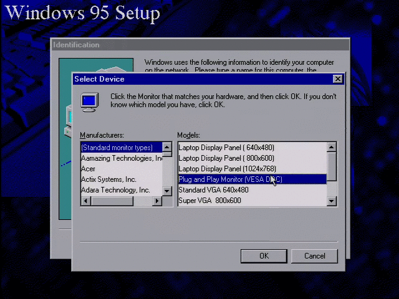Click the OK button
The height and width of the screenshot is (299, 399).
click(264, 256)
